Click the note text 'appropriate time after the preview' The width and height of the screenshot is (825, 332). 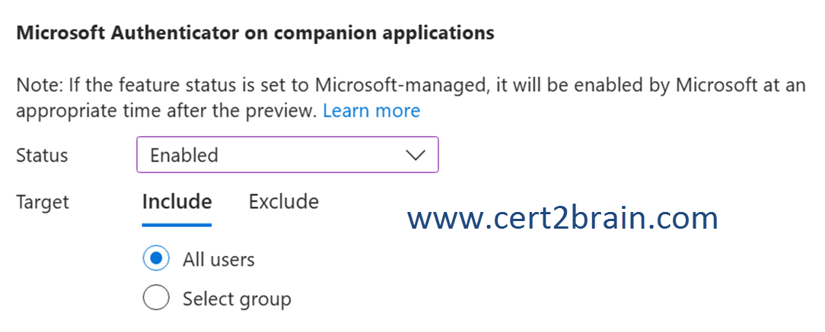pyautogui.click(x=165, y=111)
